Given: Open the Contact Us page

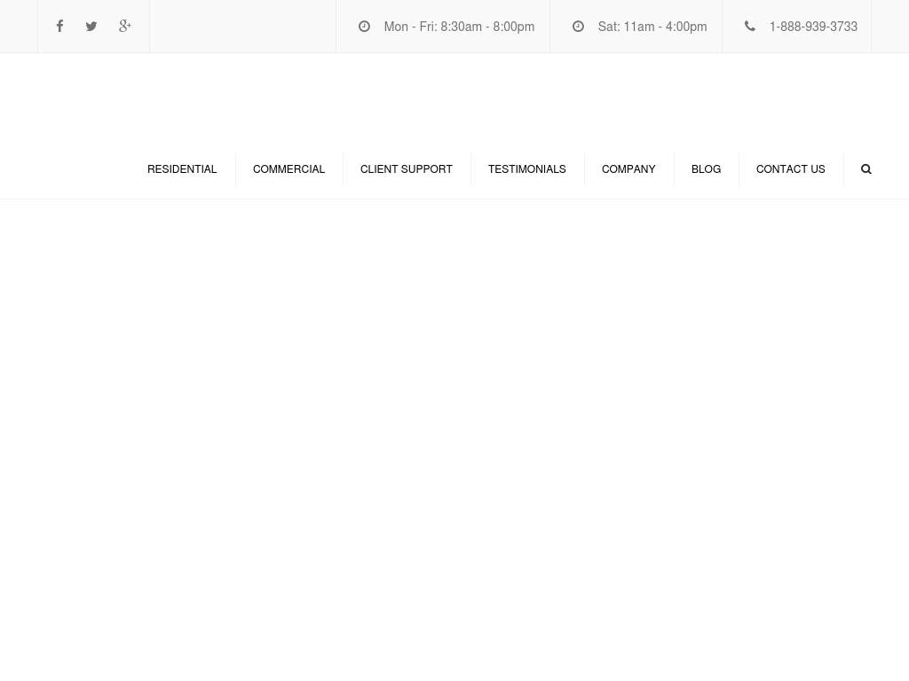Looking at the screenshot, I should pyautogui.click(x=790, y=169).
